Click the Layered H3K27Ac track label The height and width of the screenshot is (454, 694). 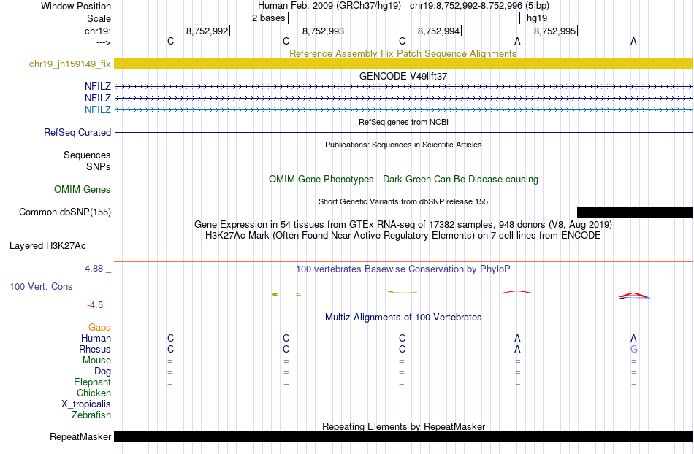pos(47,245)
